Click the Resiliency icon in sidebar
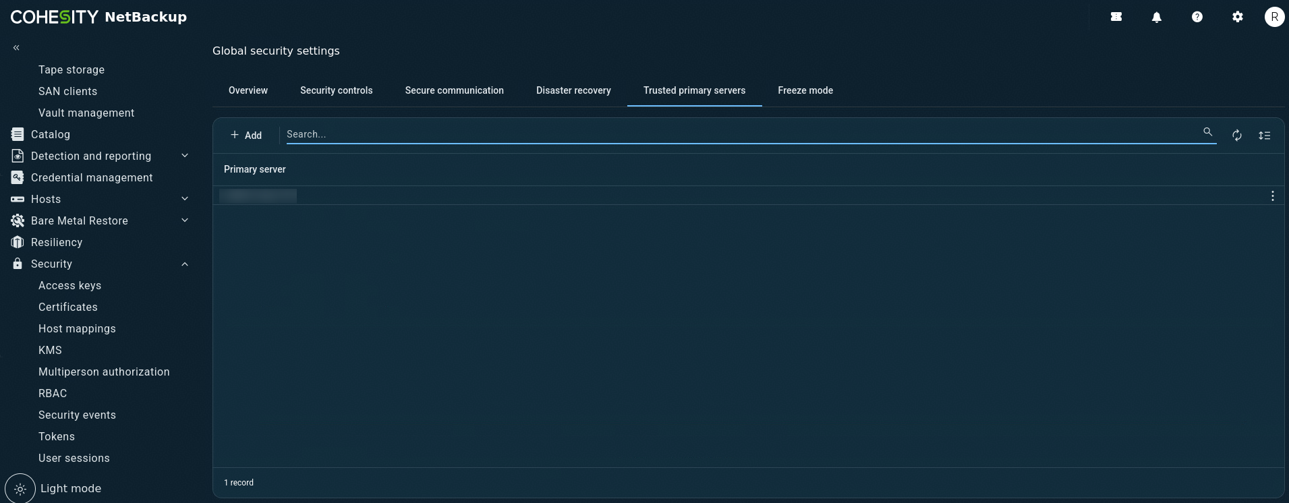 tap(18, 242)
